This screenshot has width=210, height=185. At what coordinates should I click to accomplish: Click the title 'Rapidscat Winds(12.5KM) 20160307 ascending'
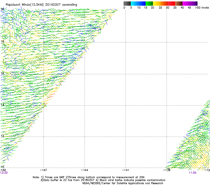point(41,5)
